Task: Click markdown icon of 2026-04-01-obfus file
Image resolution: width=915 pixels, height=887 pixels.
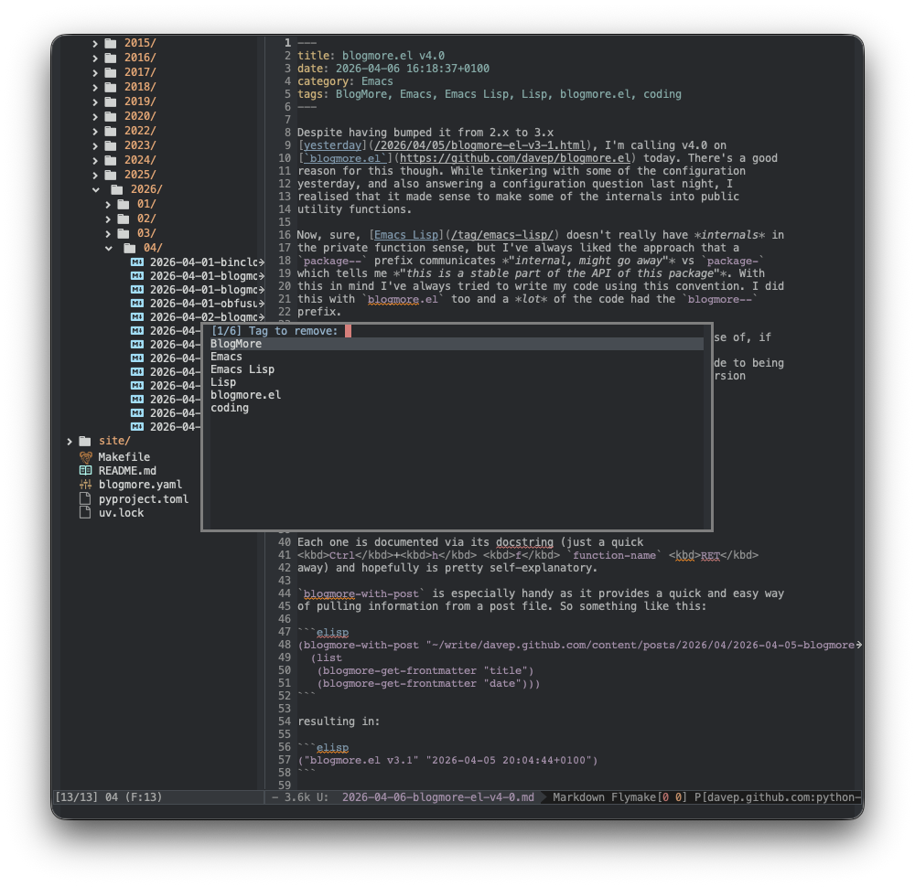Action: tap(137, 303)
